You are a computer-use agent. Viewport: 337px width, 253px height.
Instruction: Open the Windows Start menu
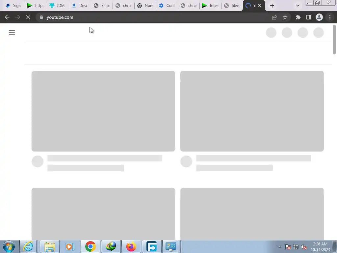(9, 246)
